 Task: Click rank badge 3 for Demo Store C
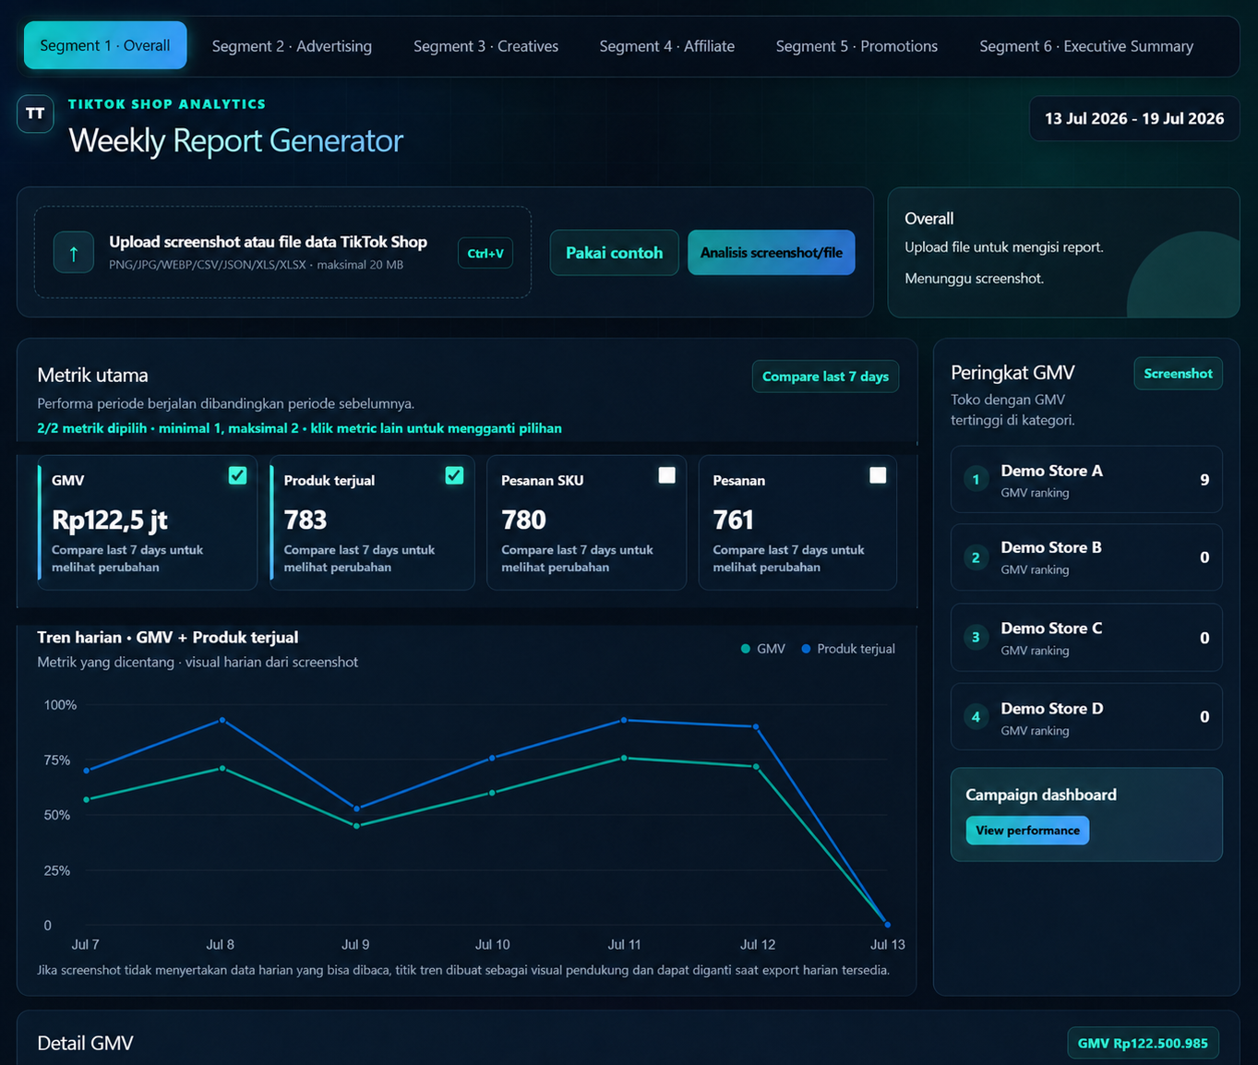(x=976, y=638)
